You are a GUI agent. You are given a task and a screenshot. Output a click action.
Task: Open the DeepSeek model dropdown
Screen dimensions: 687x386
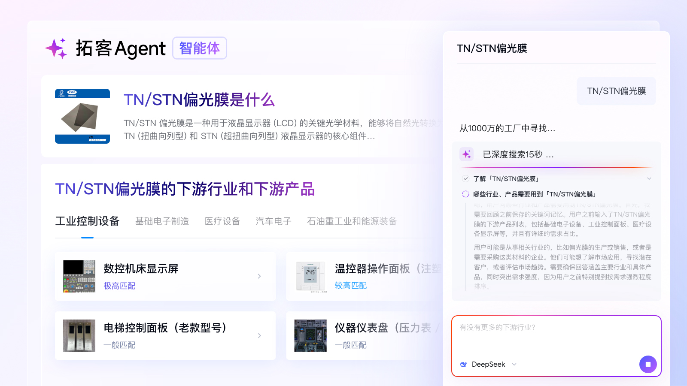(514, 365)
